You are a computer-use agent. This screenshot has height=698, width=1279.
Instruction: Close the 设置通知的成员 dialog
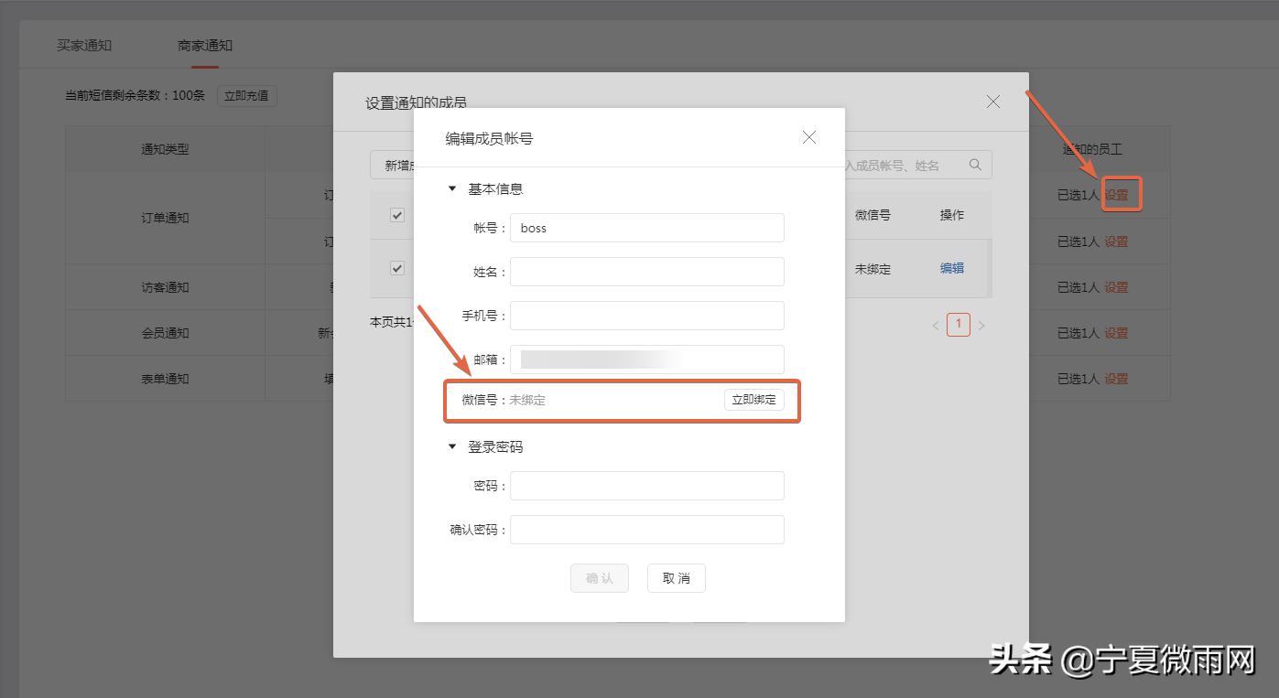coord(993,102)
